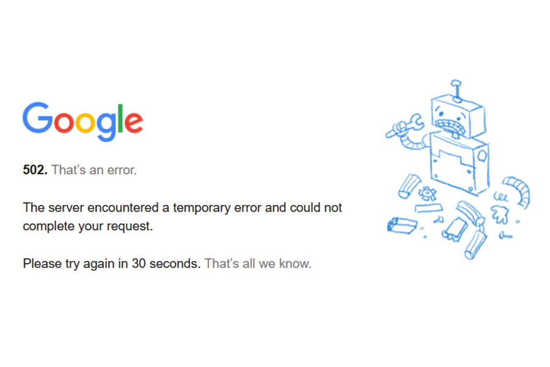This screenshot has height=367, width=550.
Task: Click the green letter l in Google
Action: [120, 118]
